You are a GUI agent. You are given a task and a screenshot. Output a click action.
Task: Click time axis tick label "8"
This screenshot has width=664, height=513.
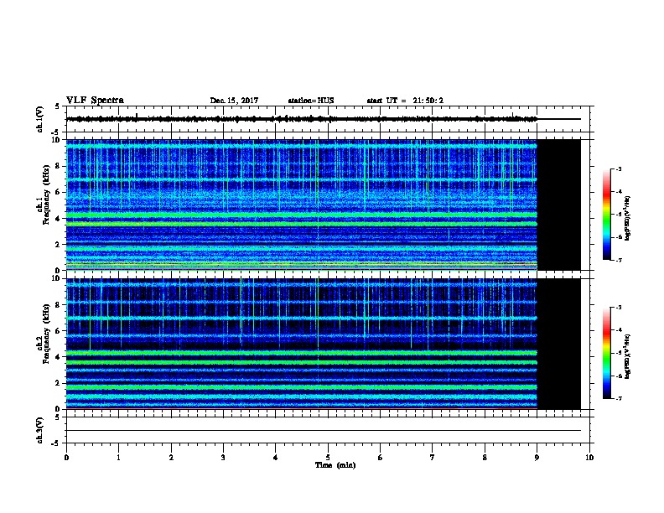485,458
